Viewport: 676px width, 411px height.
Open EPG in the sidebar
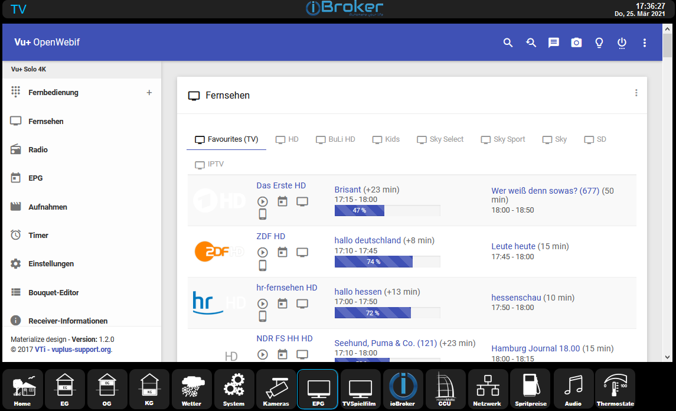coord(35,178)
